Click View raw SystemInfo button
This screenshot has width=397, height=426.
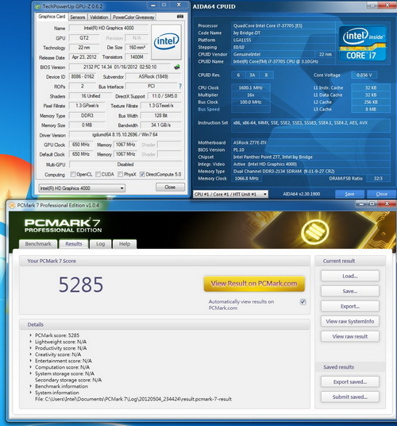[350, 321]
